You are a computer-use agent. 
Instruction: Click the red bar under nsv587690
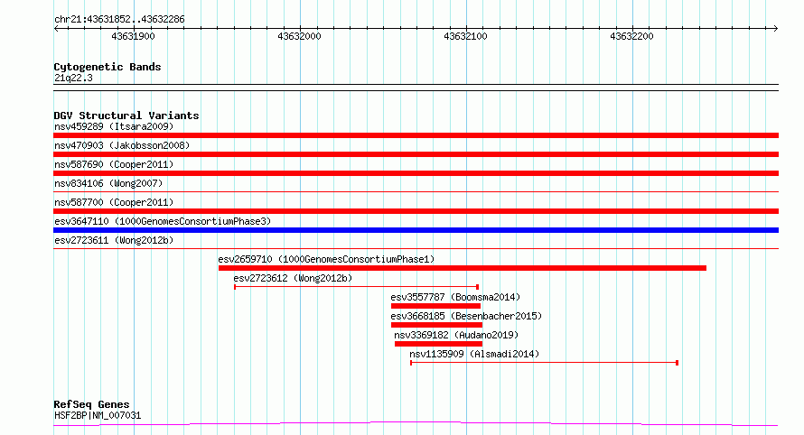(x=416, y=173)
